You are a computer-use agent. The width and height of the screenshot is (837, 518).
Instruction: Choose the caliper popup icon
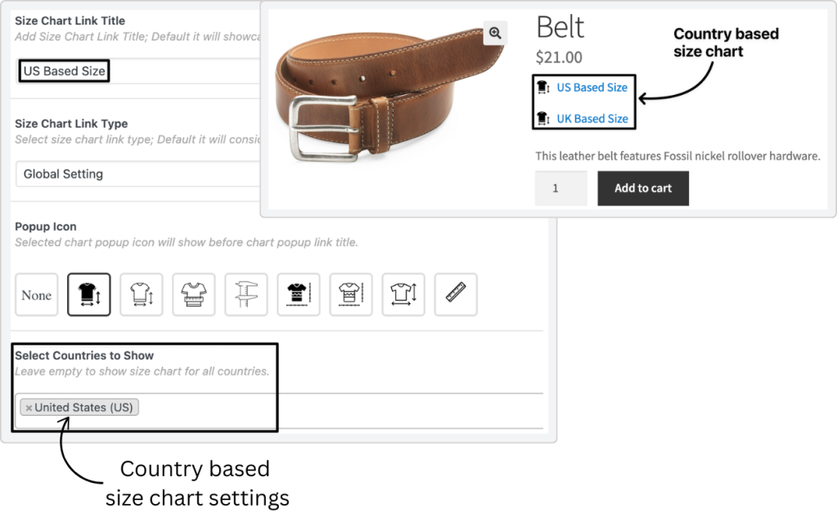[246, 295]
